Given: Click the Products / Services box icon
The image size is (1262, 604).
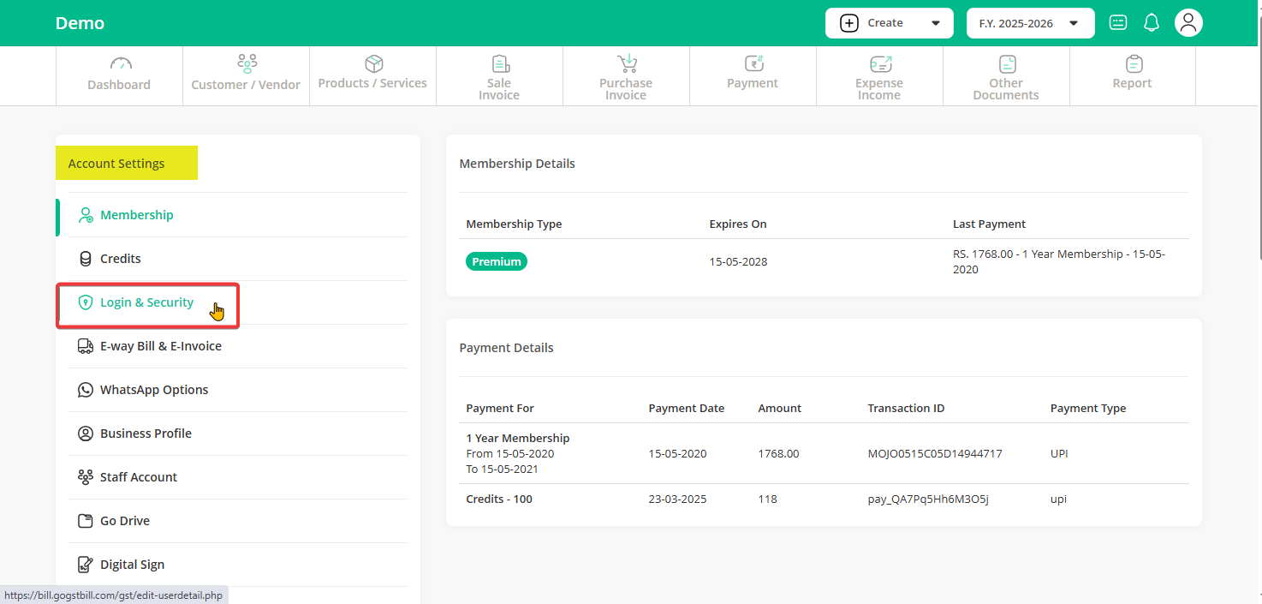Looking at the screenshot, I should (x=373, y=63).
